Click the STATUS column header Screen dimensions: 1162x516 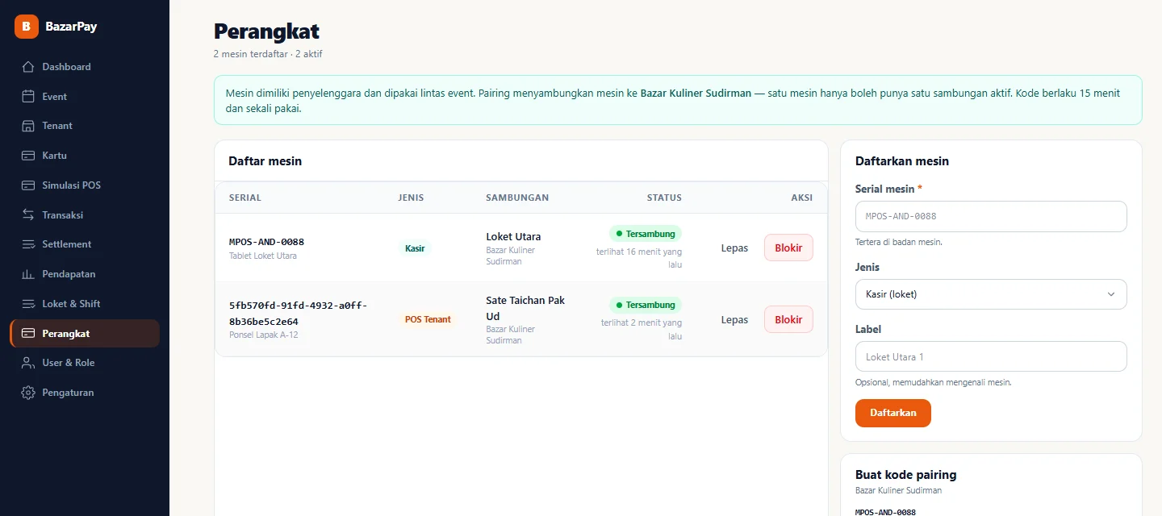664,198
